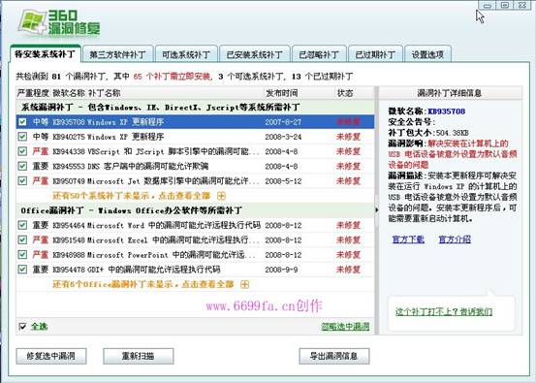
Task: Sort by the 发布时间 column header
Action: 282,93
